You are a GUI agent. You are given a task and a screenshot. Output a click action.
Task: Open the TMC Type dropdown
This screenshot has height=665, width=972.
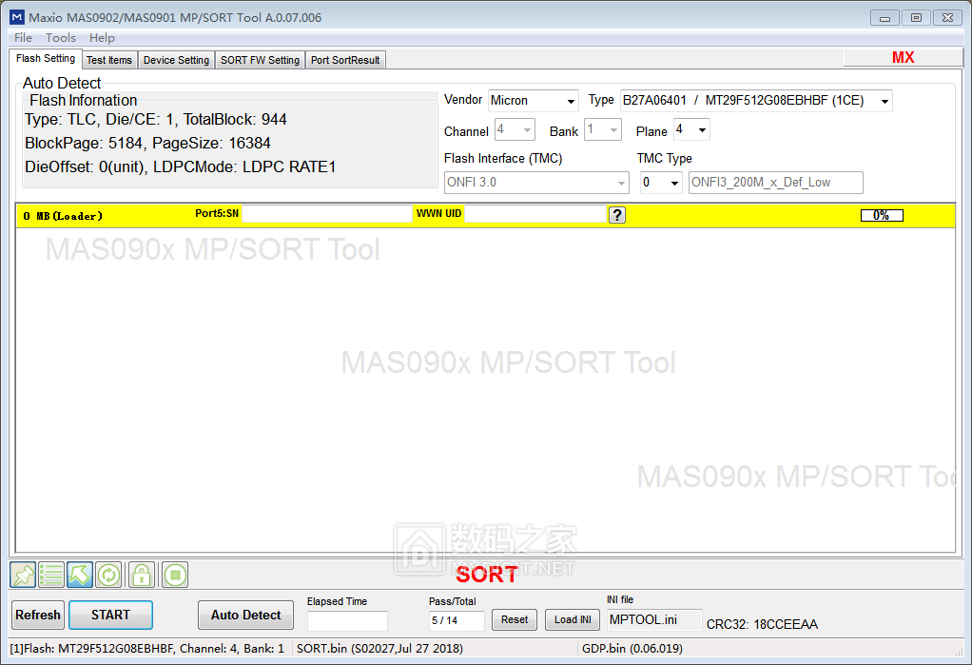[x=661, y=183]
